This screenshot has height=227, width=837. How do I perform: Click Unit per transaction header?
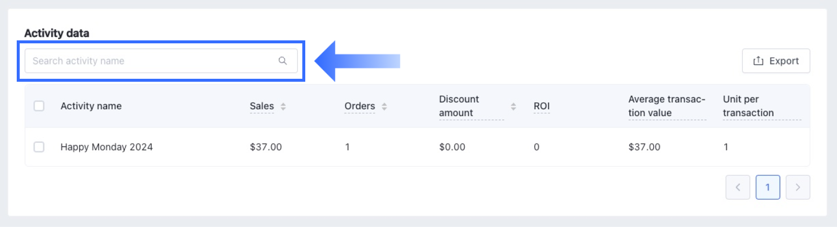748,106
